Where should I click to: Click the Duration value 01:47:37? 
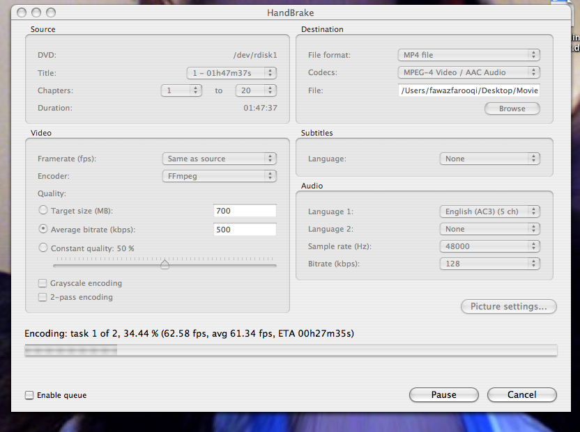pos(261,108)
